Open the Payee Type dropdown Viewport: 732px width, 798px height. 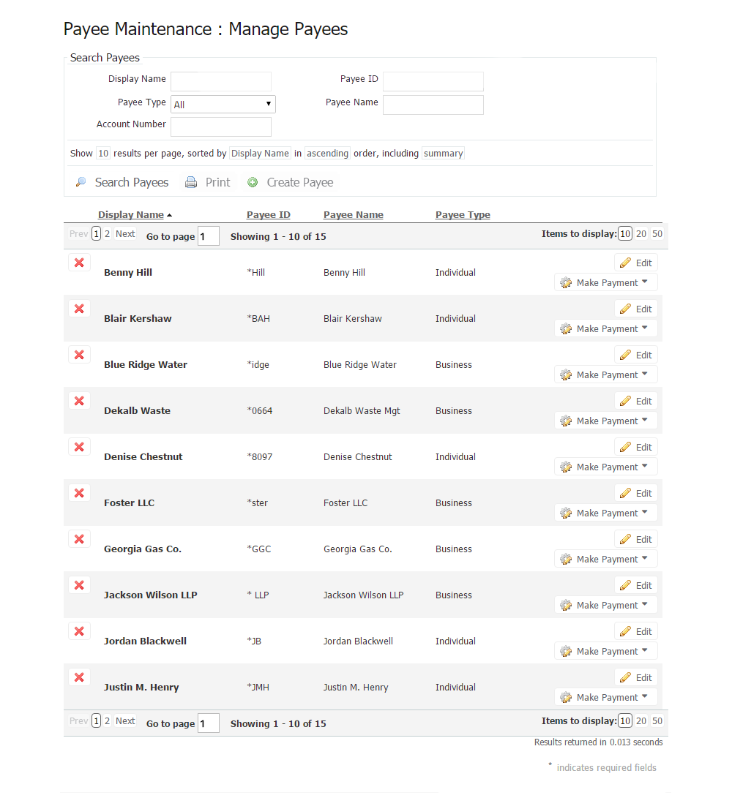[223, 104]
